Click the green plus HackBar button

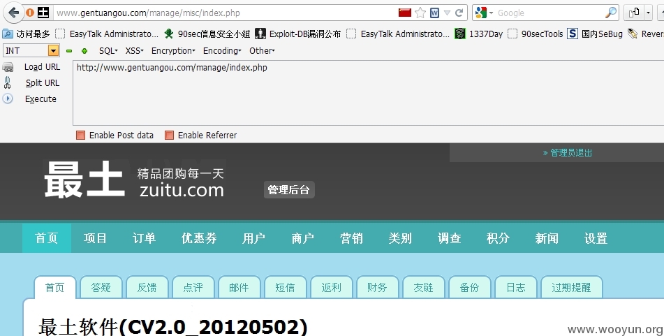point(84,51)
